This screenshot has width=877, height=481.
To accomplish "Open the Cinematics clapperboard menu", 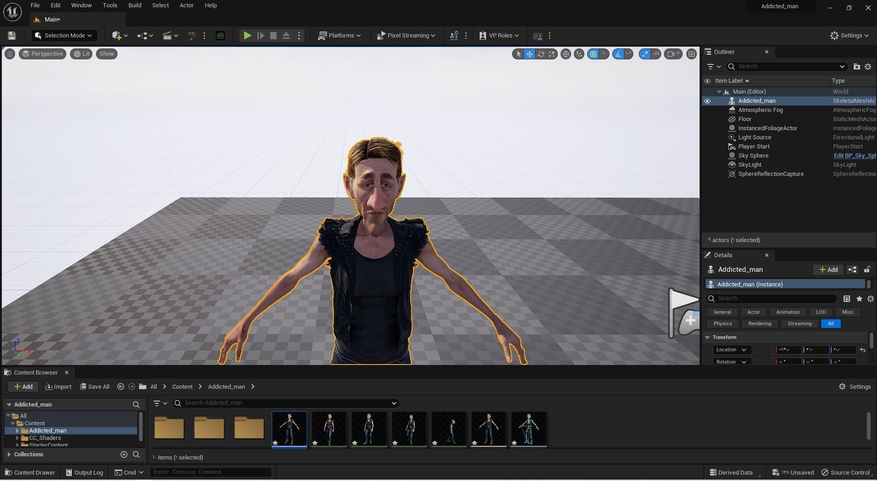I will point(170,36).
